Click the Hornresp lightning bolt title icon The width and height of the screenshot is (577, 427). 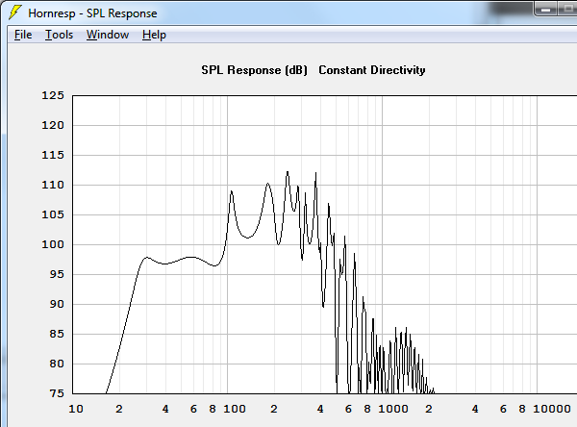[14, 13]
